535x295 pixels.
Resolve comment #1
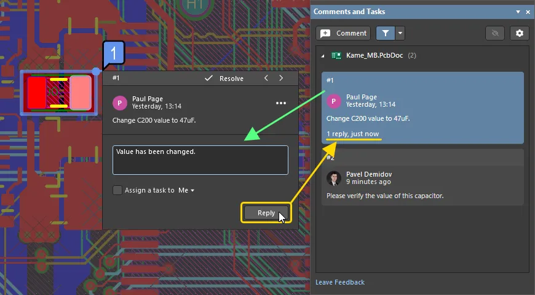pyautogui.click(x=224, y=79)
